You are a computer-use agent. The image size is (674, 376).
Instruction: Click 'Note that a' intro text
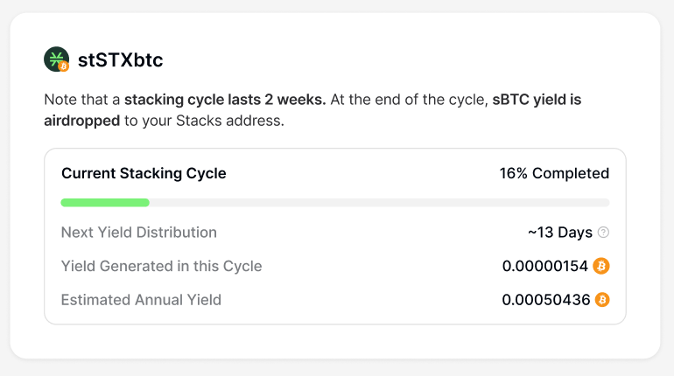81,100
